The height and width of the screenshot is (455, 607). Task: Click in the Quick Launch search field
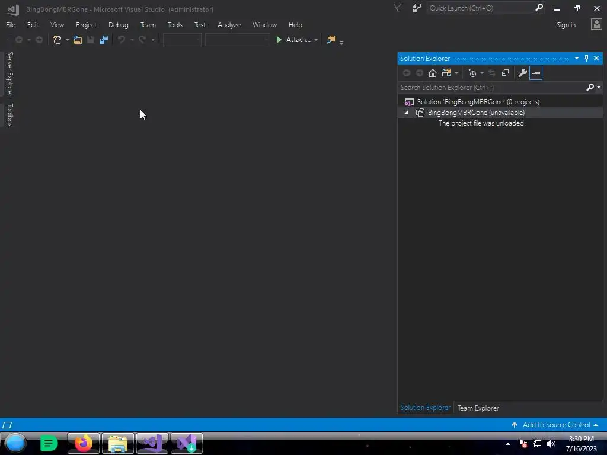tap(480, 8)
